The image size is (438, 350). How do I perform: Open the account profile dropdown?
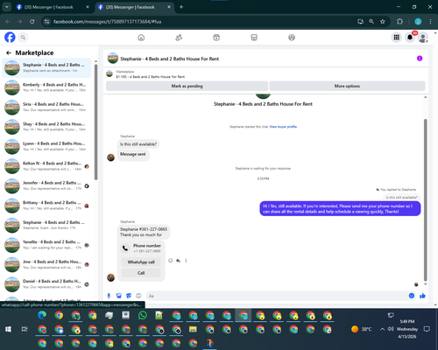tap(423, 38)
